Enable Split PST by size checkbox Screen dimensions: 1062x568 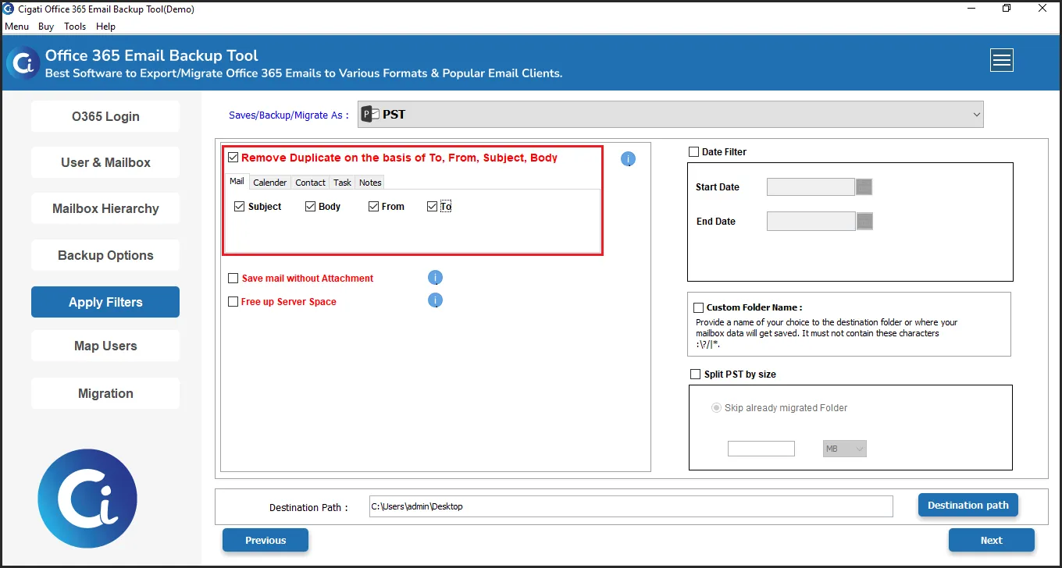pos(695,375)
